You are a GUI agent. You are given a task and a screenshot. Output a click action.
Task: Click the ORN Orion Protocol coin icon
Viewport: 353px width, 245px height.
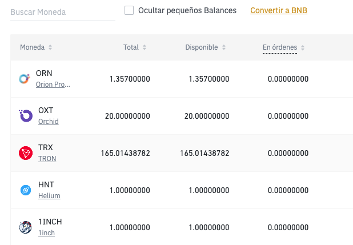pyautogui.click(x=25, y=79)
